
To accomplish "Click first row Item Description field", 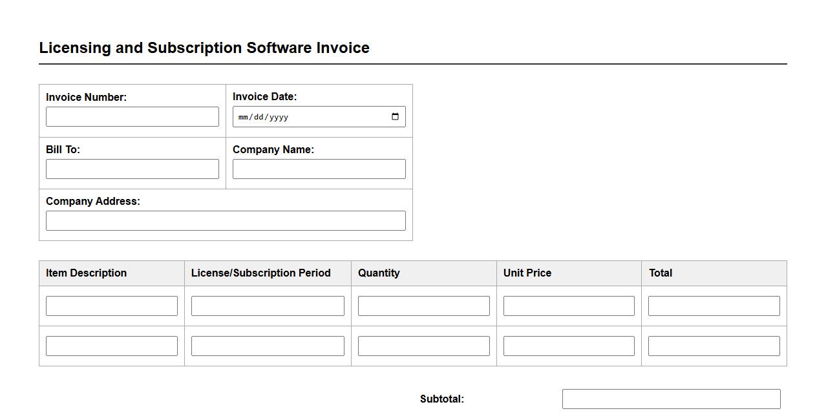I will point(112,306).
